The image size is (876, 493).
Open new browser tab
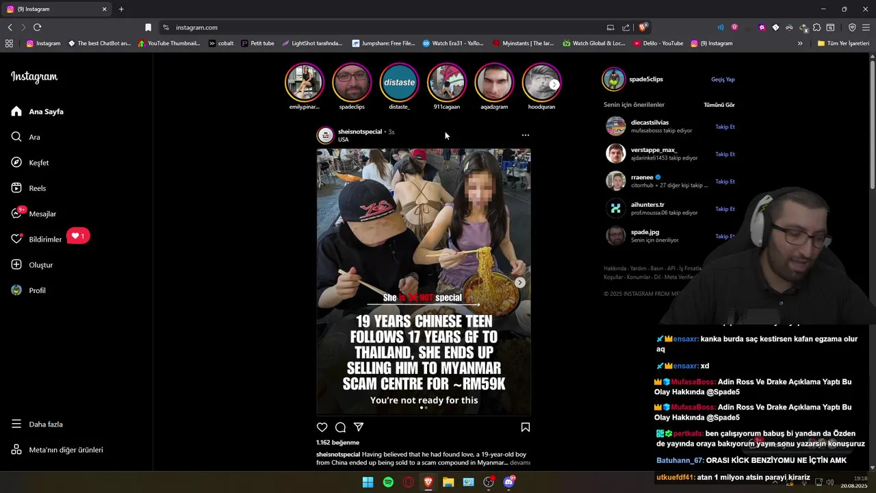[121, 9]
